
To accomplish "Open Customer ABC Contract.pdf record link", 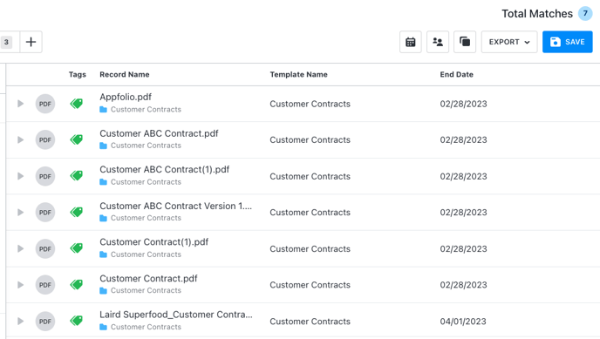I will click(x=159, y=133).
